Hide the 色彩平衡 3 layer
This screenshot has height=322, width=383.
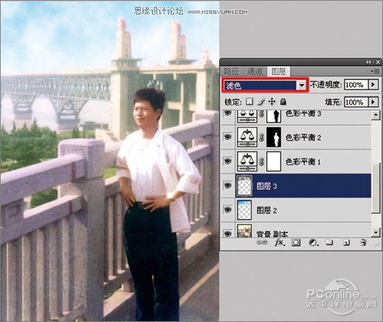tap(228, 113)
